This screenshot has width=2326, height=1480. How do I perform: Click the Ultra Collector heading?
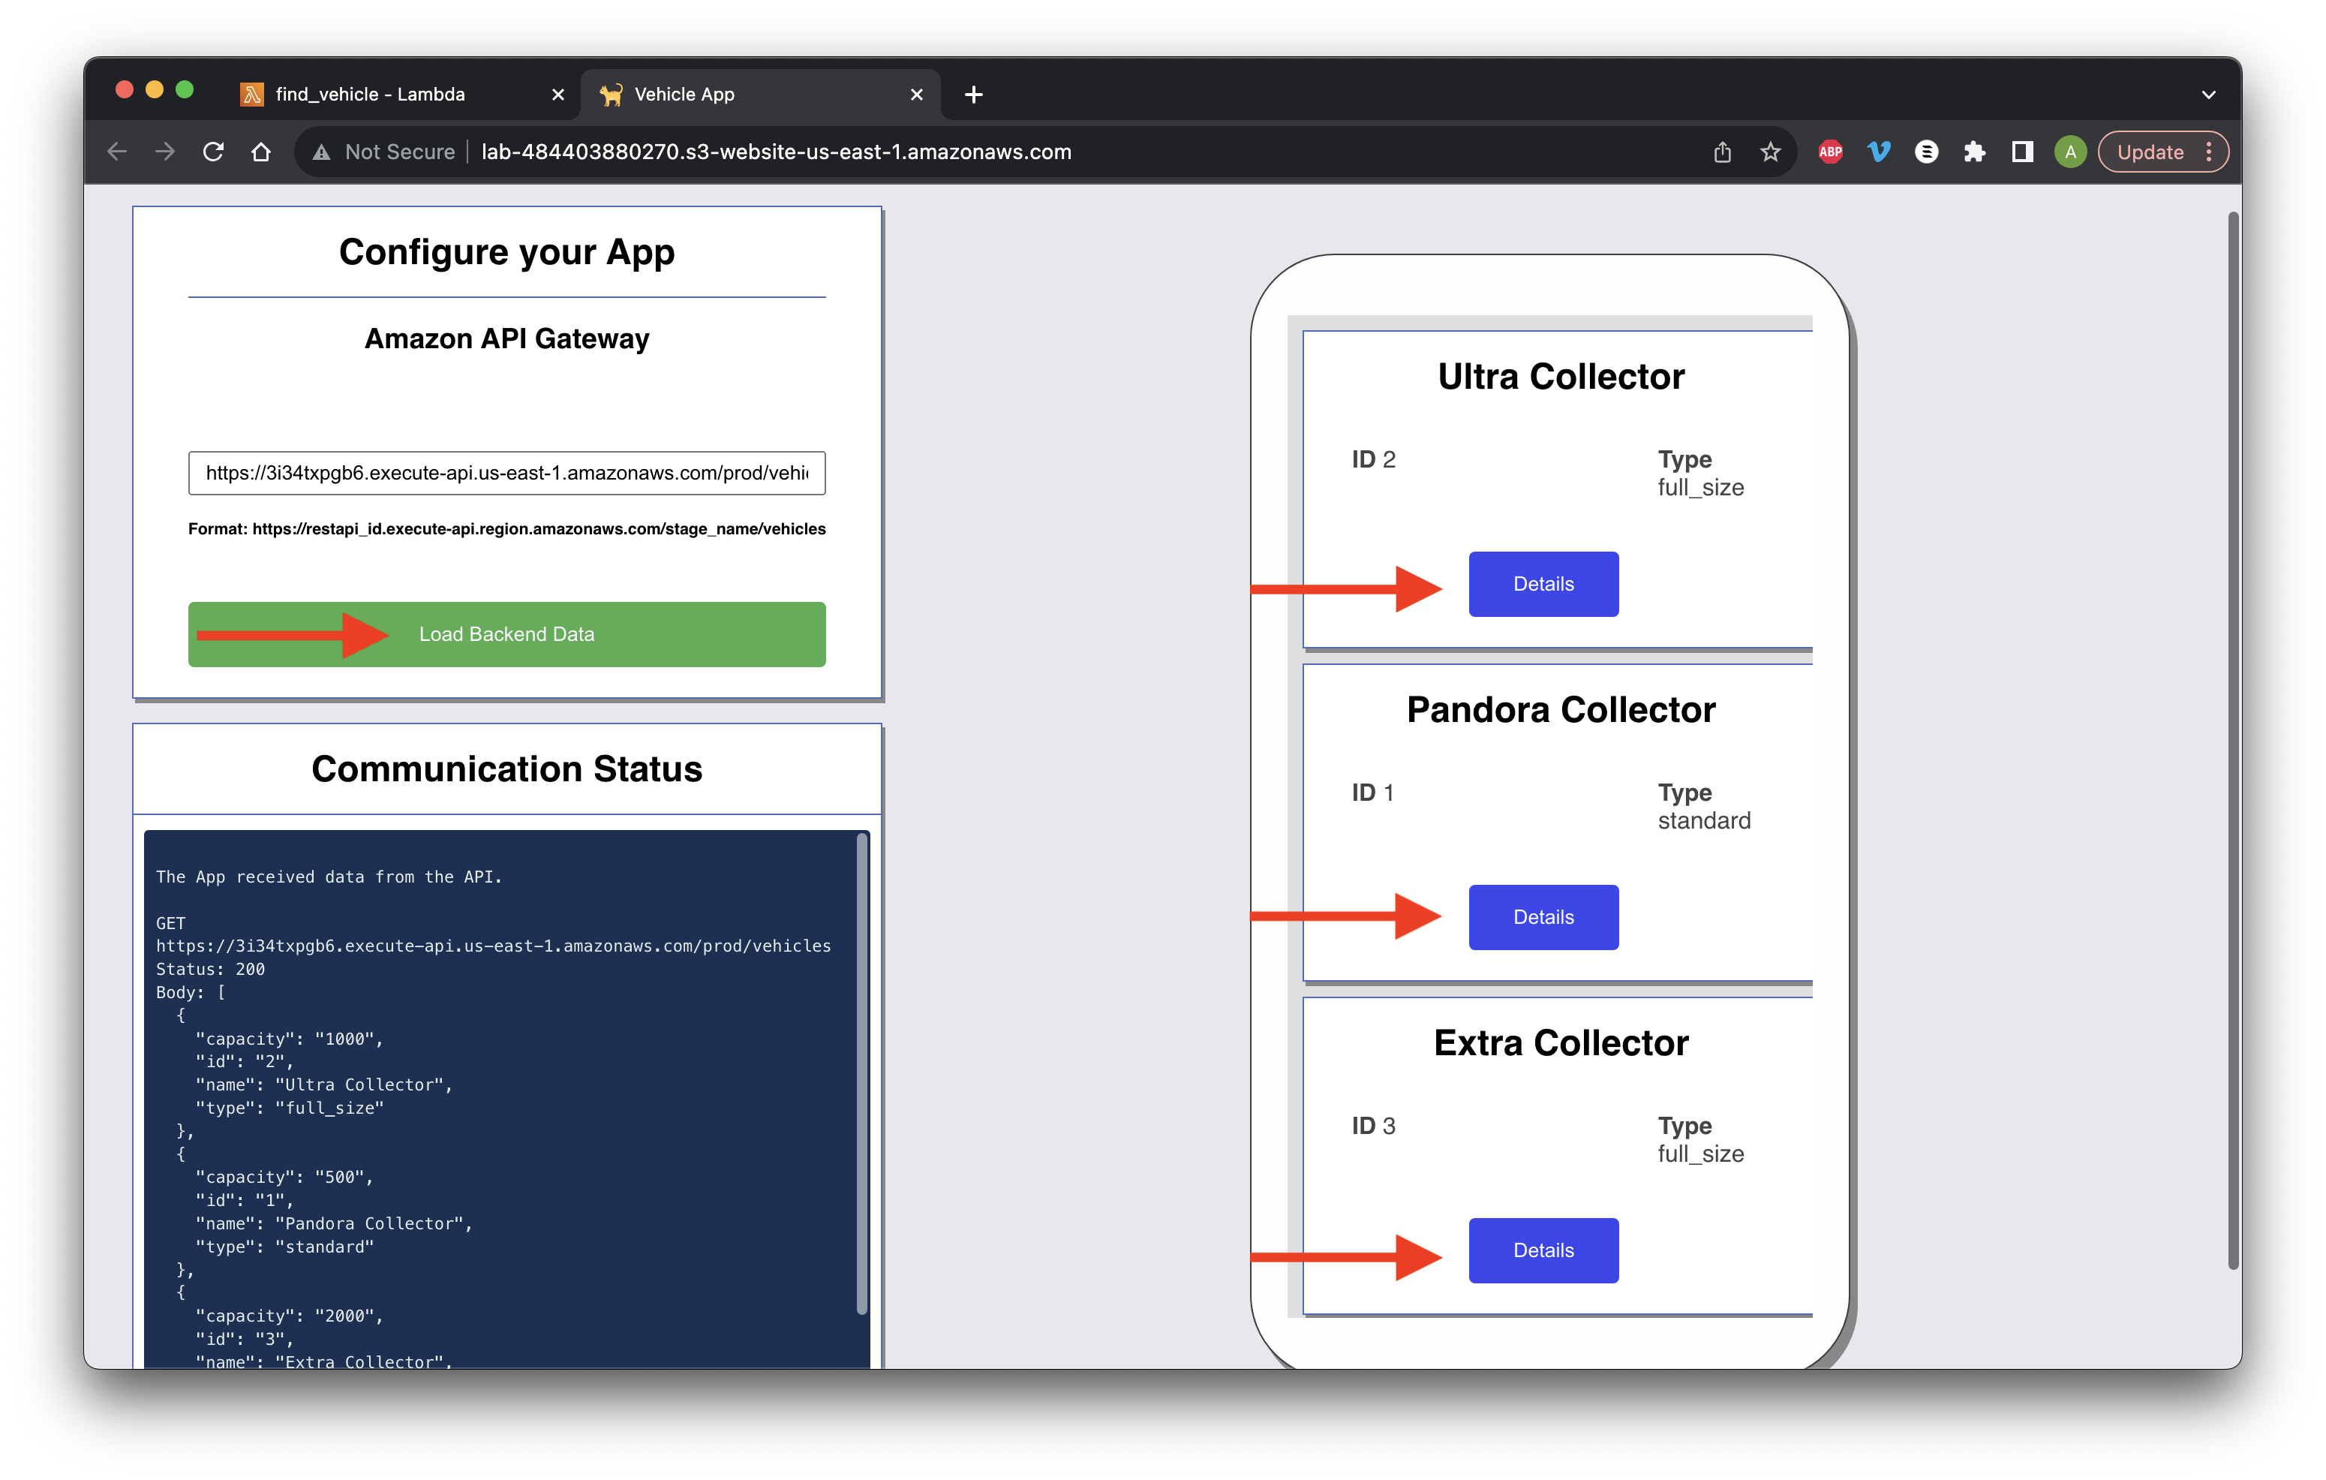click(x=1560, y=377)
